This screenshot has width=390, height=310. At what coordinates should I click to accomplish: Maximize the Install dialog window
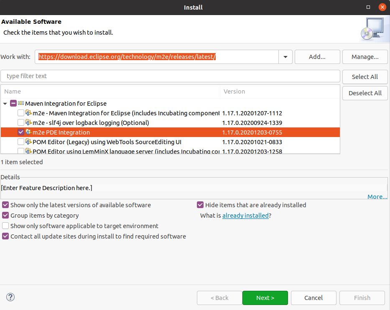click(368, 7)
